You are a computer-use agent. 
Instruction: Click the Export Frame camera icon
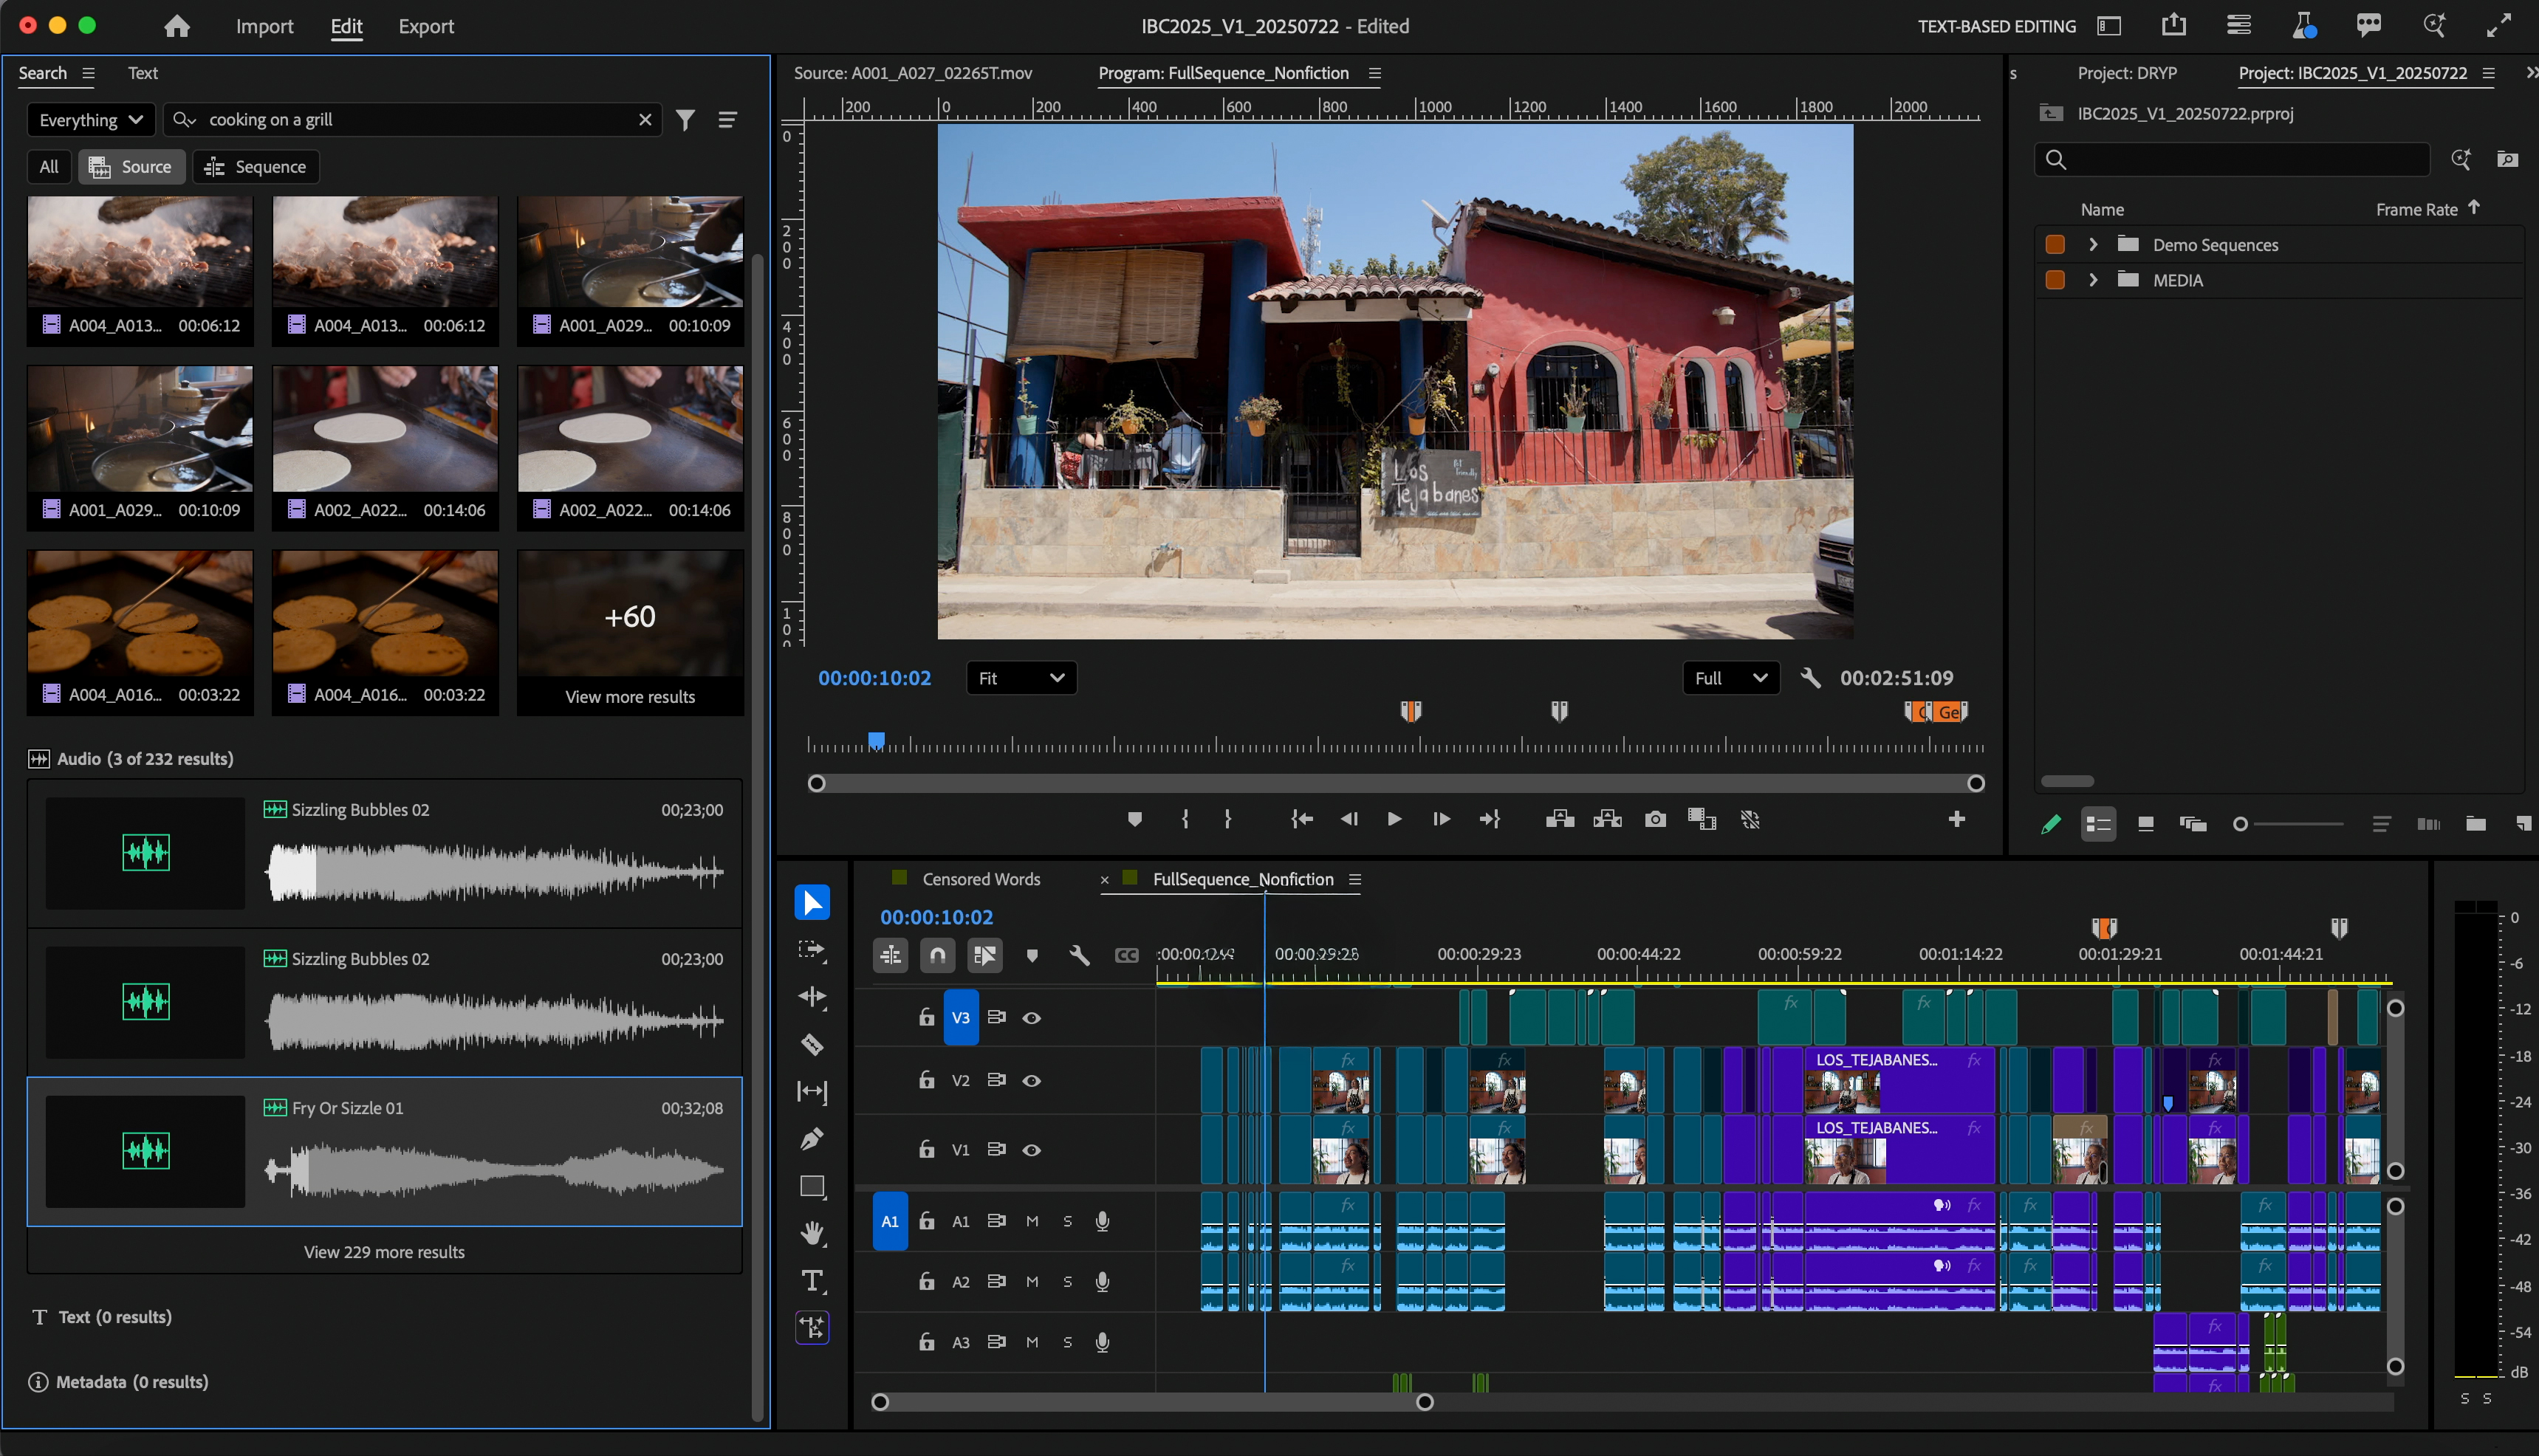(1655, 819)
